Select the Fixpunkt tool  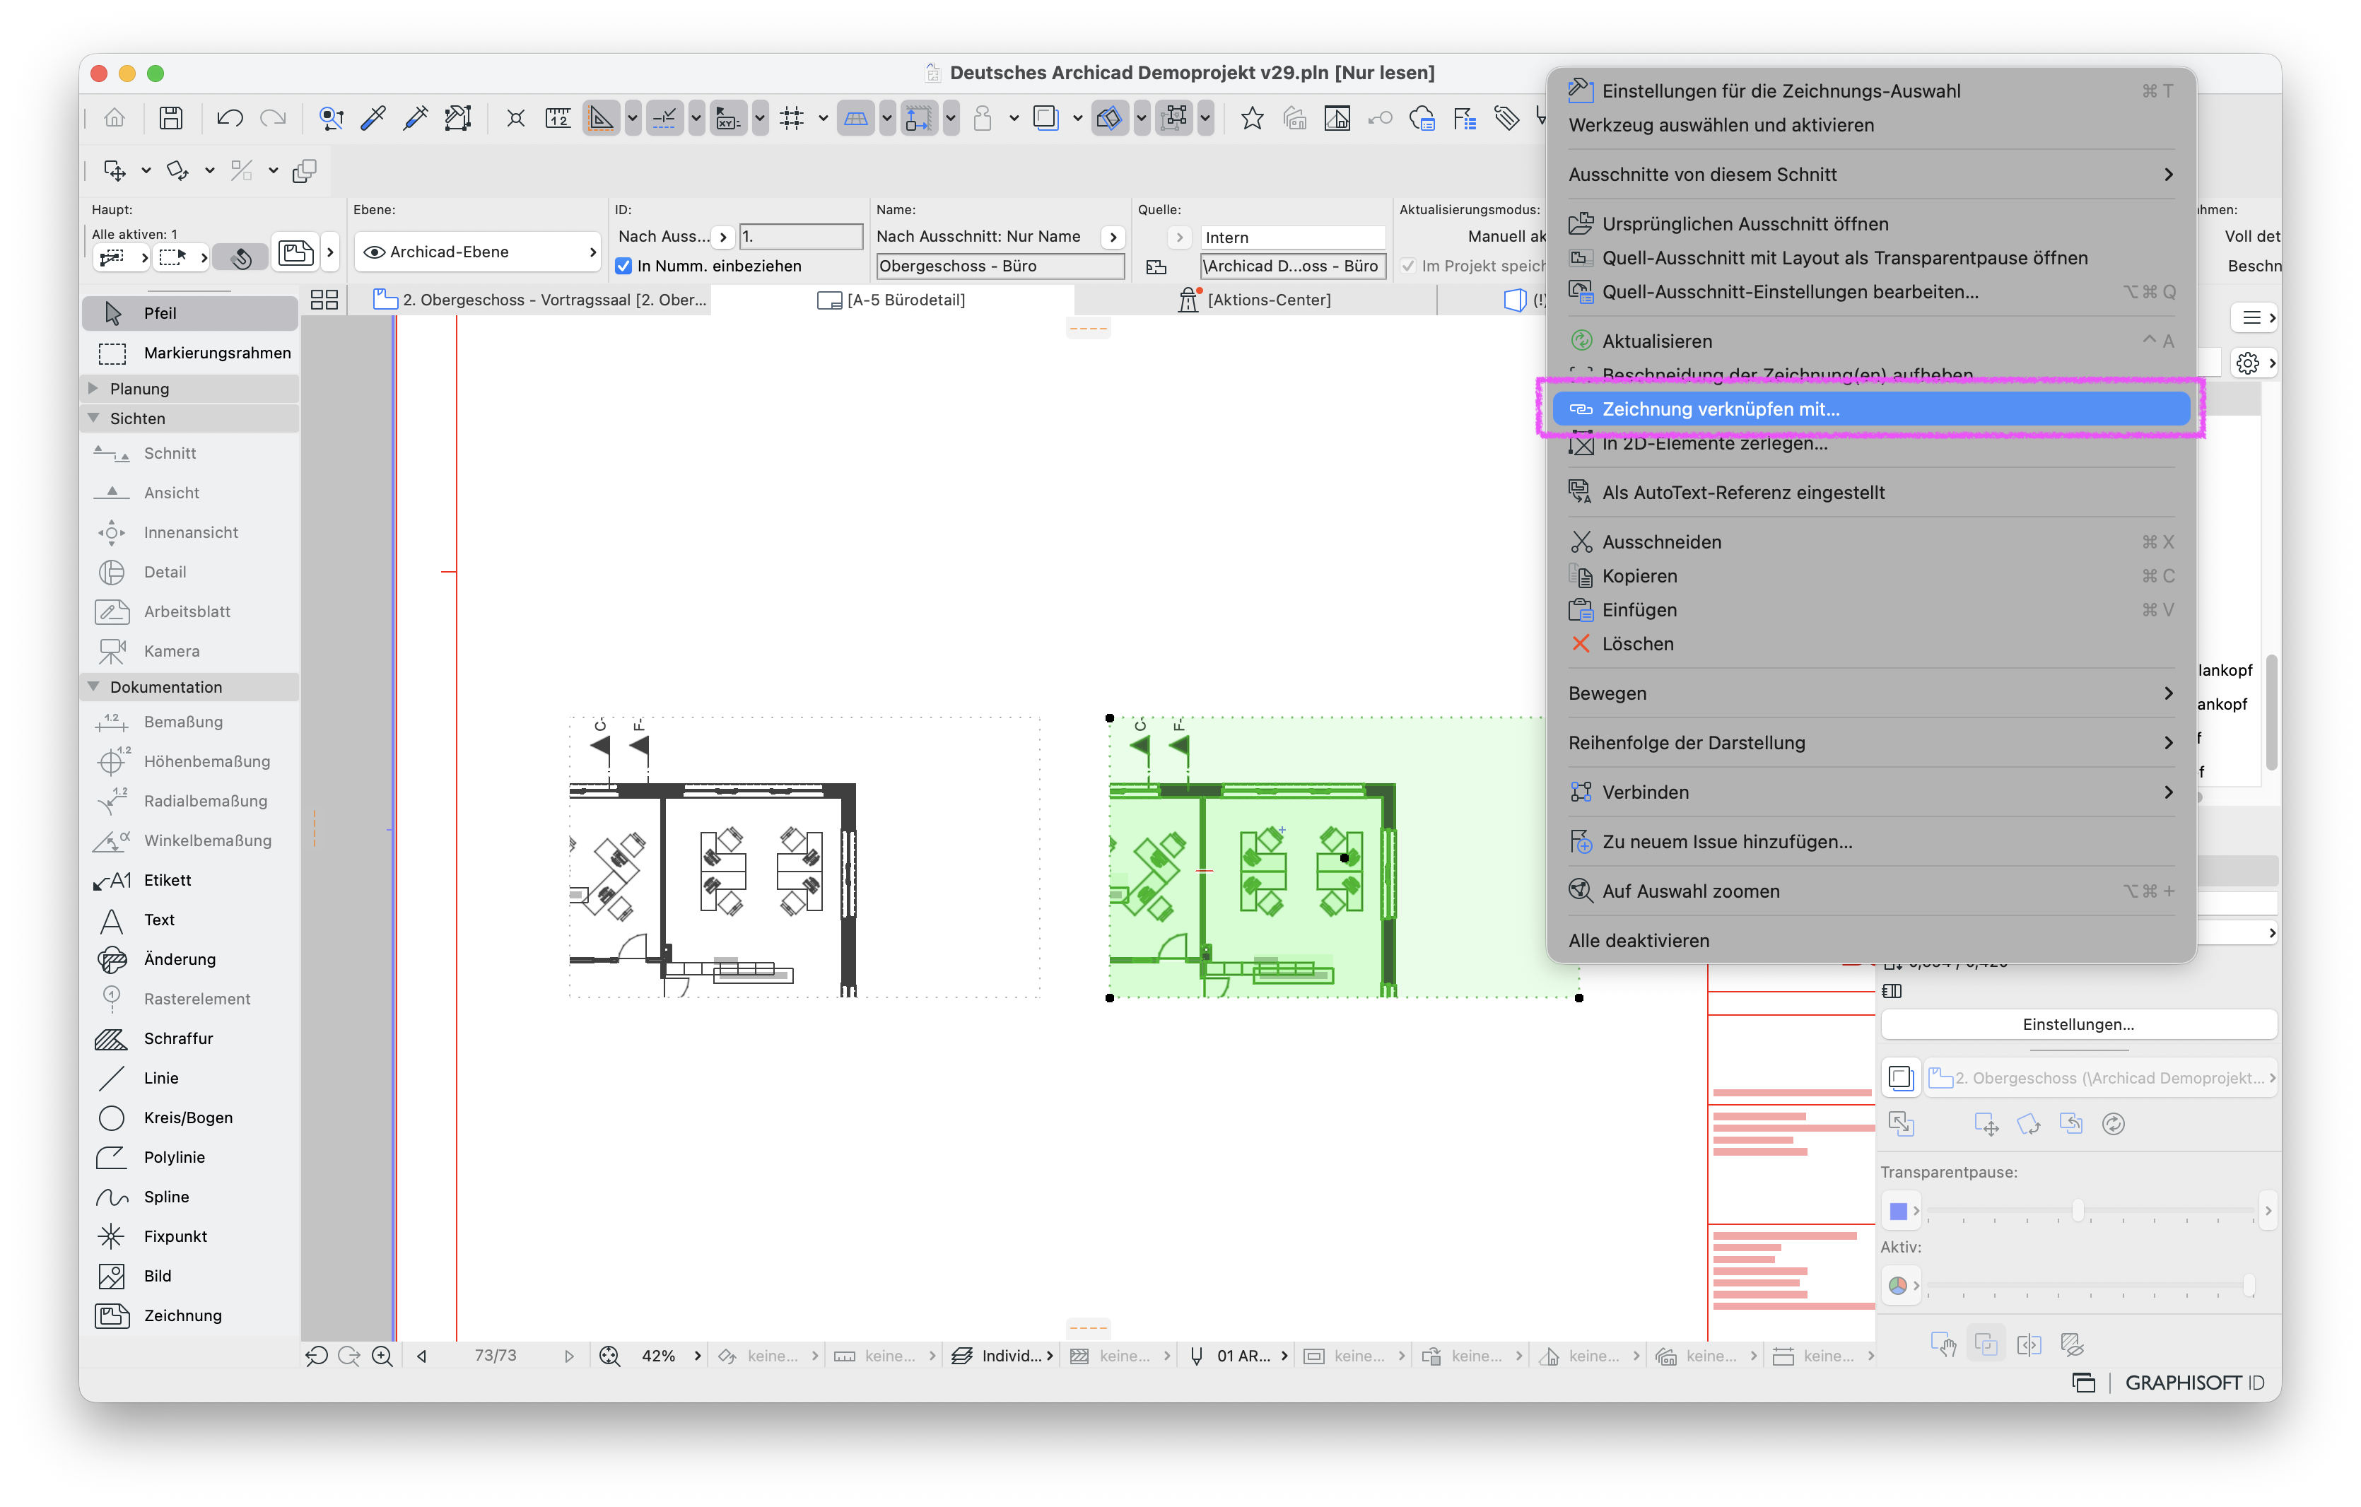pyautogui.click(x=189, y=1236)
